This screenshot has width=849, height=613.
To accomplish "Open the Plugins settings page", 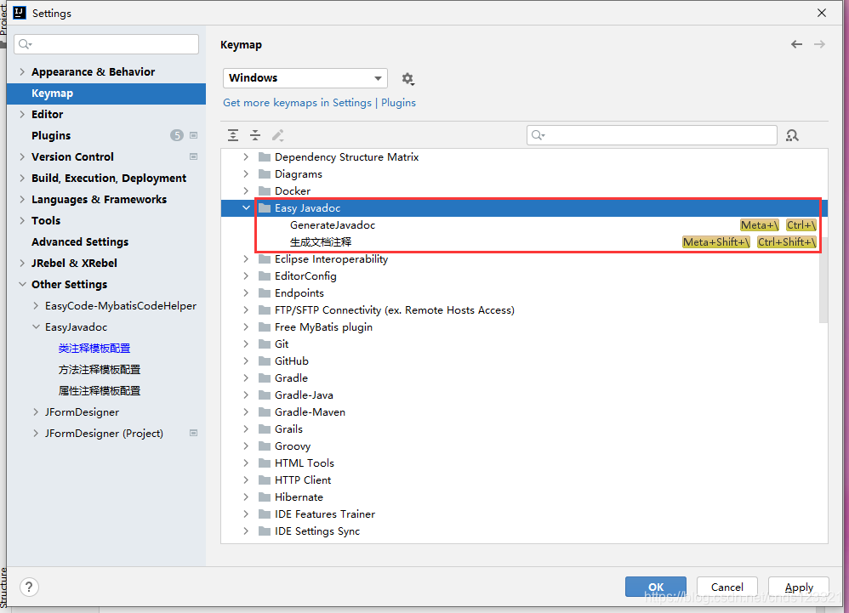I will coord(51,136).
